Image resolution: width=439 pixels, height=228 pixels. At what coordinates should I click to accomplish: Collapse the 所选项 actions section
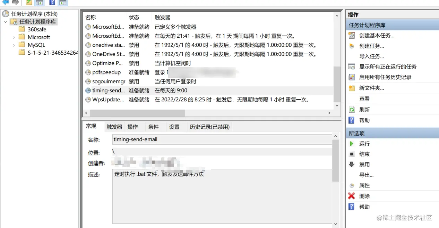pyautogui.click(x=392, y=133)
